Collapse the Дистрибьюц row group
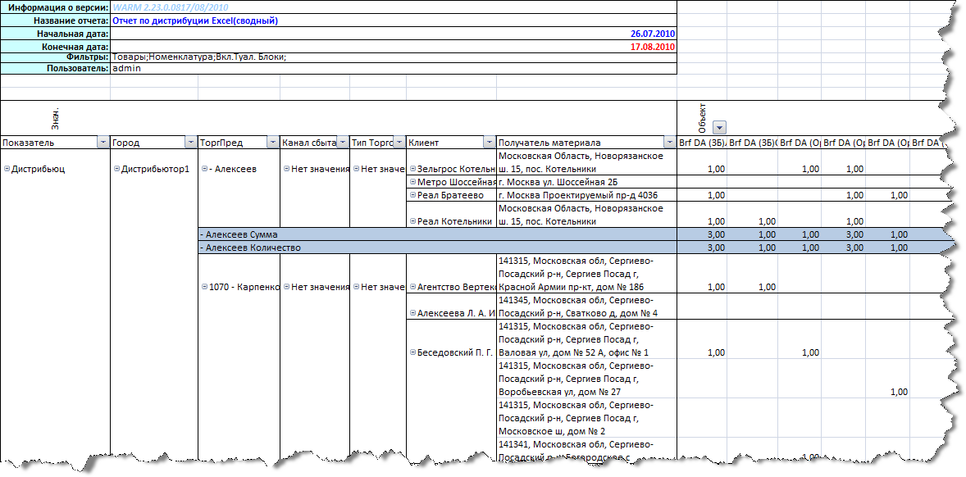The height and width of the screenshot is (477, 966). (x=7, y=169)
